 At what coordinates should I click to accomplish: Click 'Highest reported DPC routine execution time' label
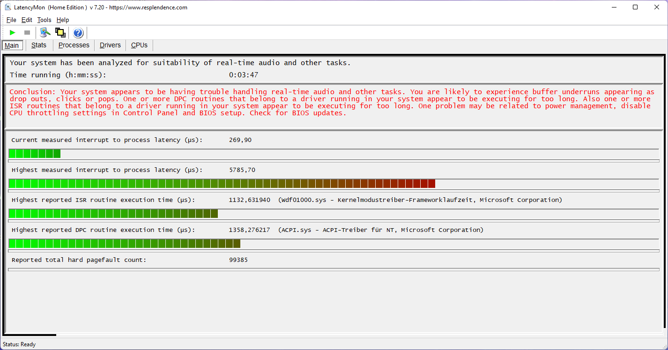pos(103,230)
